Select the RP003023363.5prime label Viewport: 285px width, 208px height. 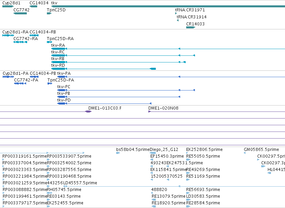(x=25, y=170)
